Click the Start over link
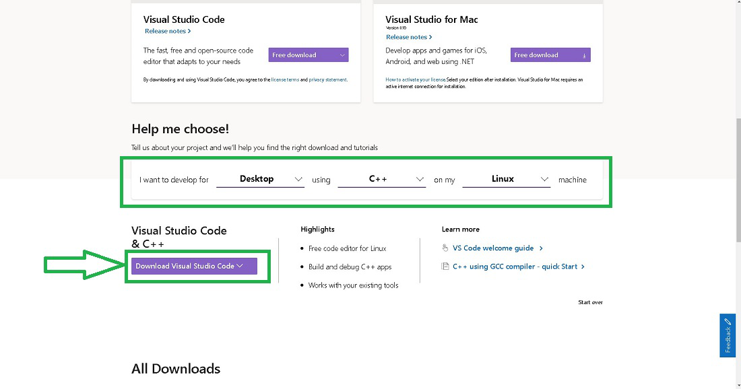Image resolution: width=741 pixels, height=389 pixels. (x=590, y=302)
